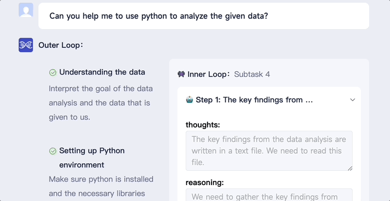The height and width of the screenshot is (201, 390).
Task: Click the Inner Loop emoji icon
Action: tap(181, 74)
